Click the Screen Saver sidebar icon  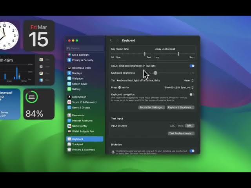coord(69,84)
